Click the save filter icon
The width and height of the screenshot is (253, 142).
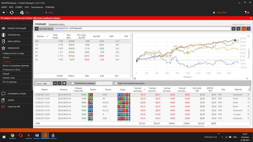233,28
